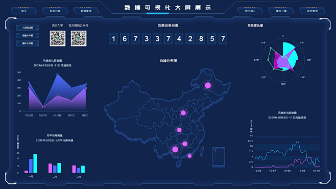Click the 二月 axis label
The width and height of the screenshot is (336, 189).
click(55, 177)
